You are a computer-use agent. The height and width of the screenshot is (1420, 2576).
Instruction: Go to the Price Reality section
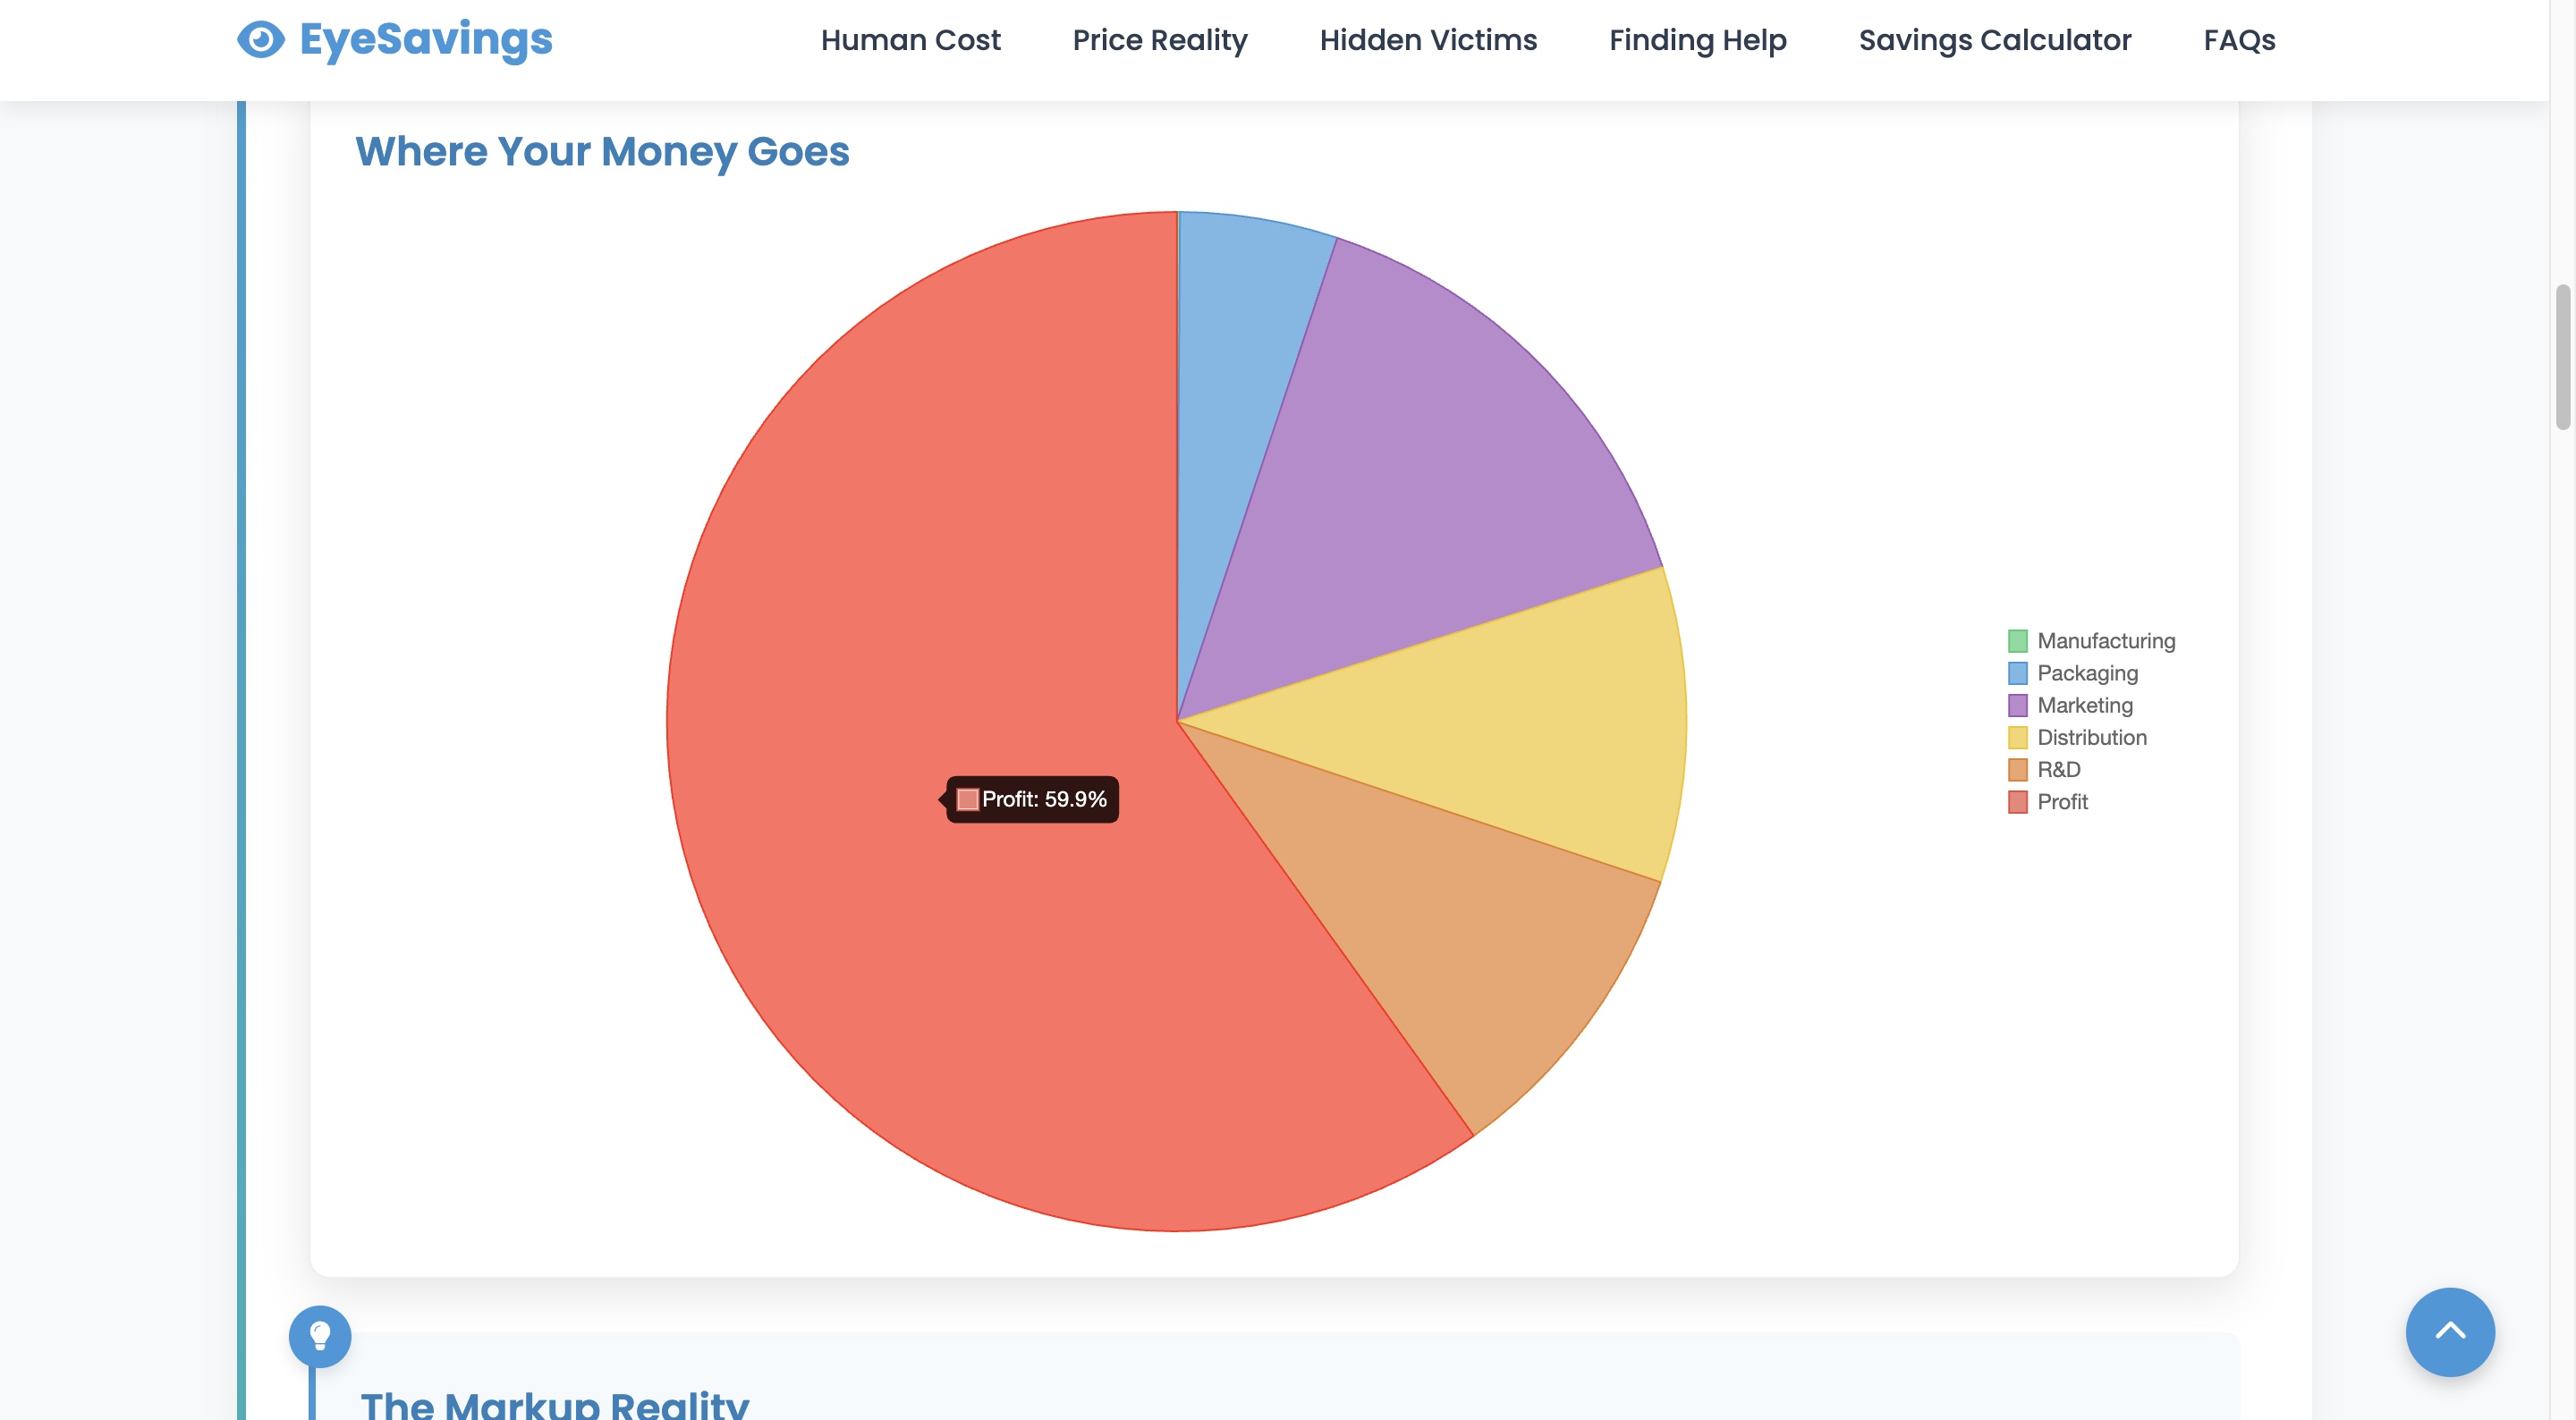[1159, 40]
